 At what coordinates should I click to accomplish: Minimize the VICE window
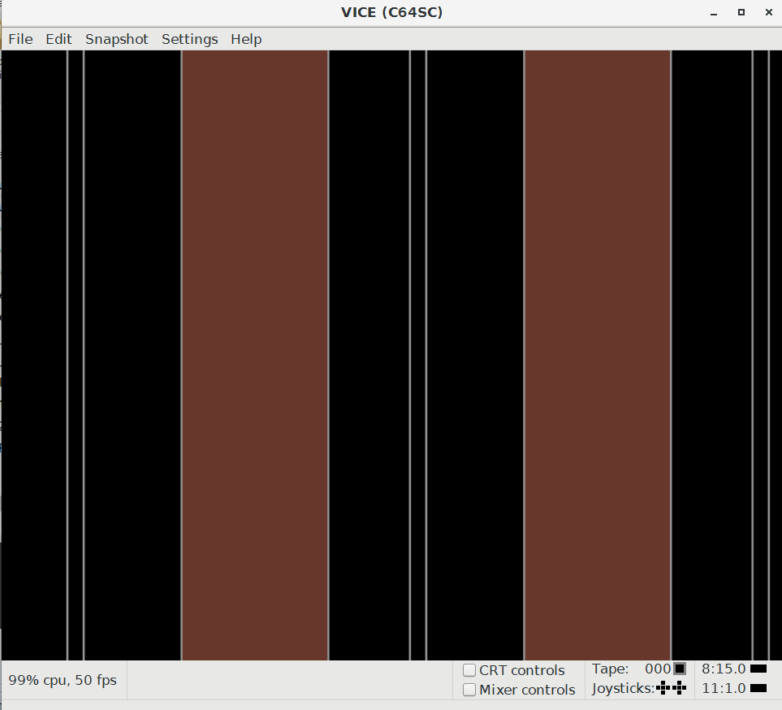(714, 12)
